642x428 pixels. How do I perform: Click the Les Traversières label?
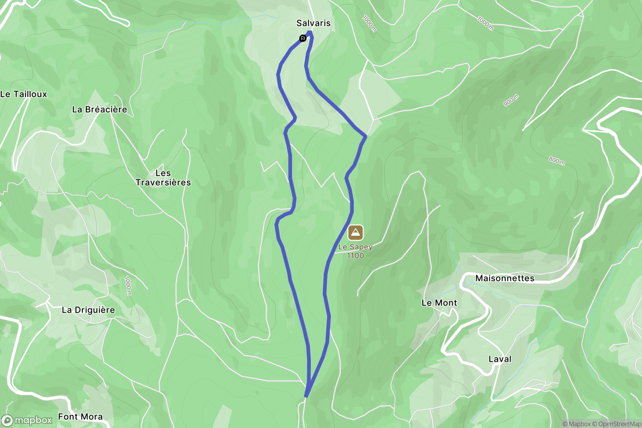tap(163, 178)
